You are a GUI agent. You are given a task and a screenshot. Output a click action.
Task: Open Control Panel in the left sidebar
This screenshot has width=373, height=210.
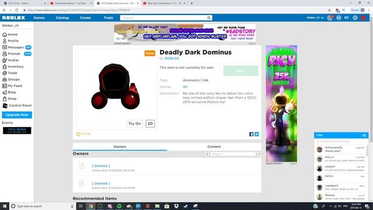[17, 106]
